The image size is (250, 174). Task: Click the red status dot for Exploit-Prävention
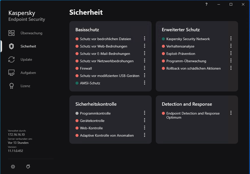163,54
